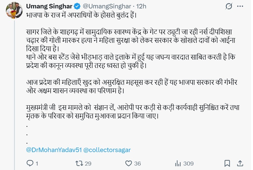This screenshot has width=253, height=170.
Task: Click the like count of 36
Action: pyautogui.click(x=137, y=163)
